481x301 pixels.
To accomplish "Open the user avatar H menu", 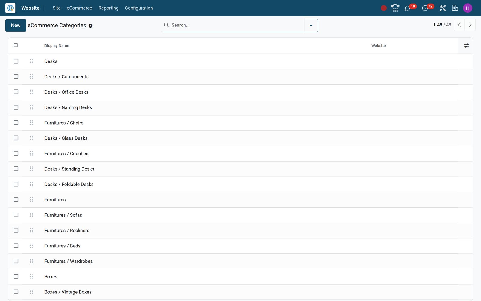I will click(467, 8).
